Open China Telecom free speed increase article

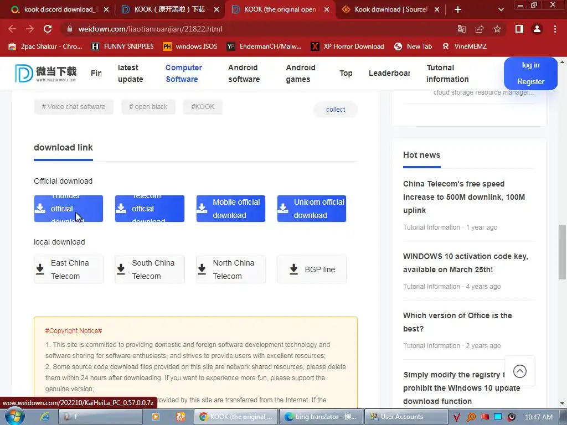[464, 197]
